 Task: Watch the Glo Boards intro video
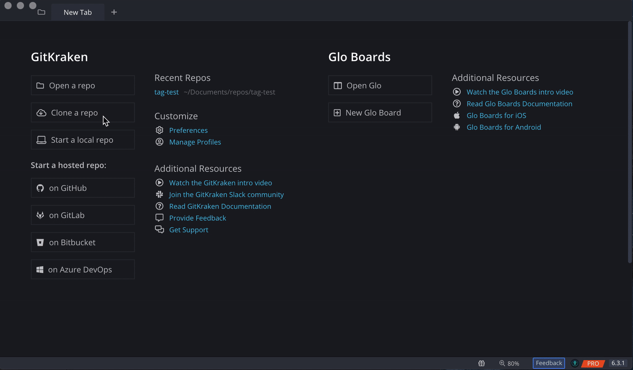pos(520,92)
